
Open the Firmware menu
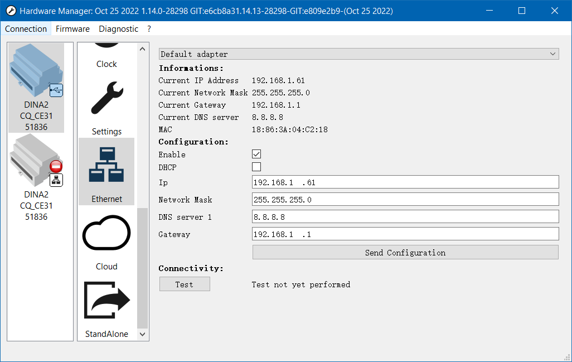point(72,29)
